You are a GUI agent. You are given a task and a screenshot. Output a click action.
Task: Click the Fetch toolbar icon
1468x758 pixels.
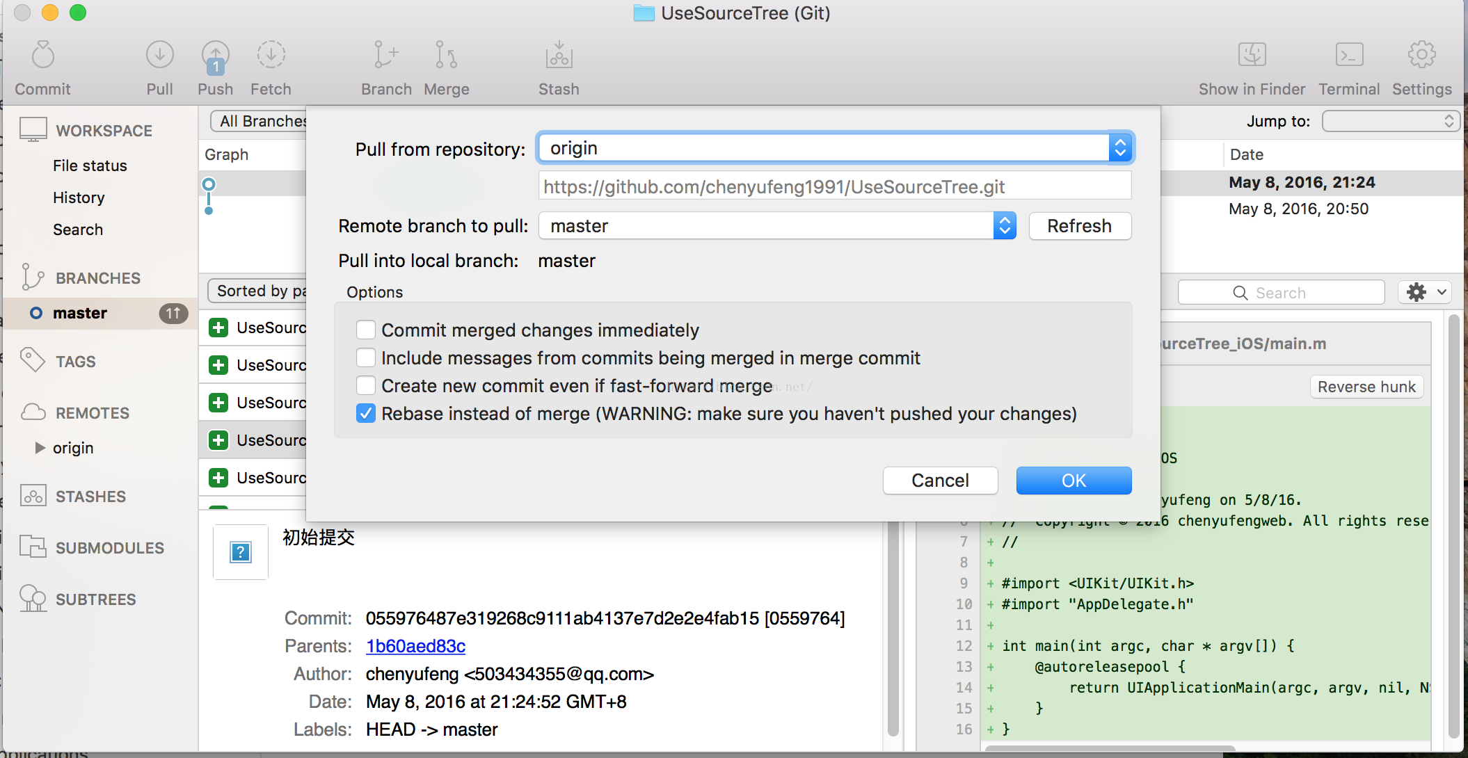click(271, 56)
